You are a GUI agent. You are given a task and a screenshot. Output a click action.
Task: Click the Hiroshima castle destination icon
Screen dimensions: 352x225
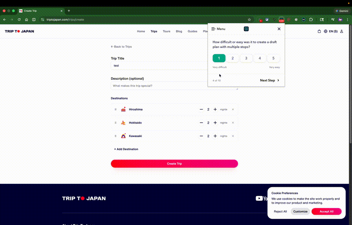123,109
